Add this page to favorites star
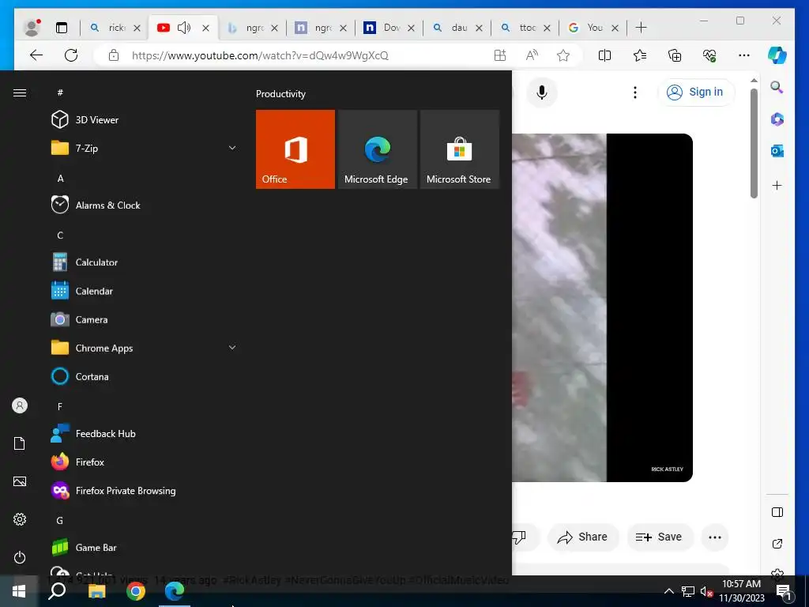Viewport: 809px width, 607px height. 563,55
